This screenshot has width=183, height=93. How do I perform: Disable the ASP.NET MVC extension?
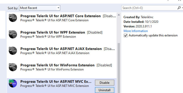(104, 83)
